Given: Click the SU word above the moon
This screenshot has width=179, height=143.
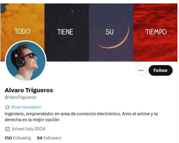Looking at the screenshot, I should 109,32.
